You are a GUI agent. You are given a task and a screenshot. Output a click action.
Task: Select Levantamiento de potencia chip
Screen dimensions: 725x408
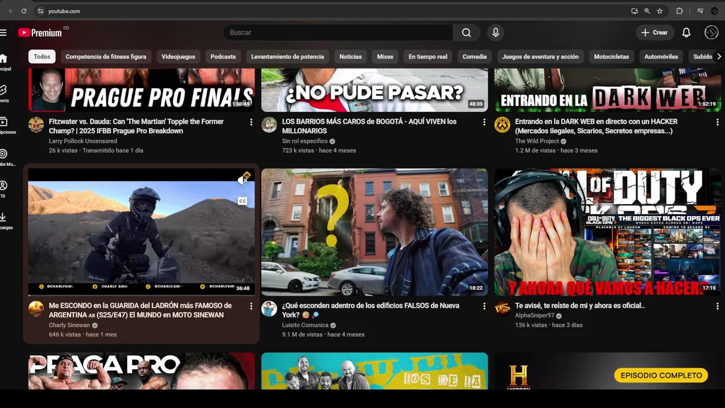pos(288,57)
